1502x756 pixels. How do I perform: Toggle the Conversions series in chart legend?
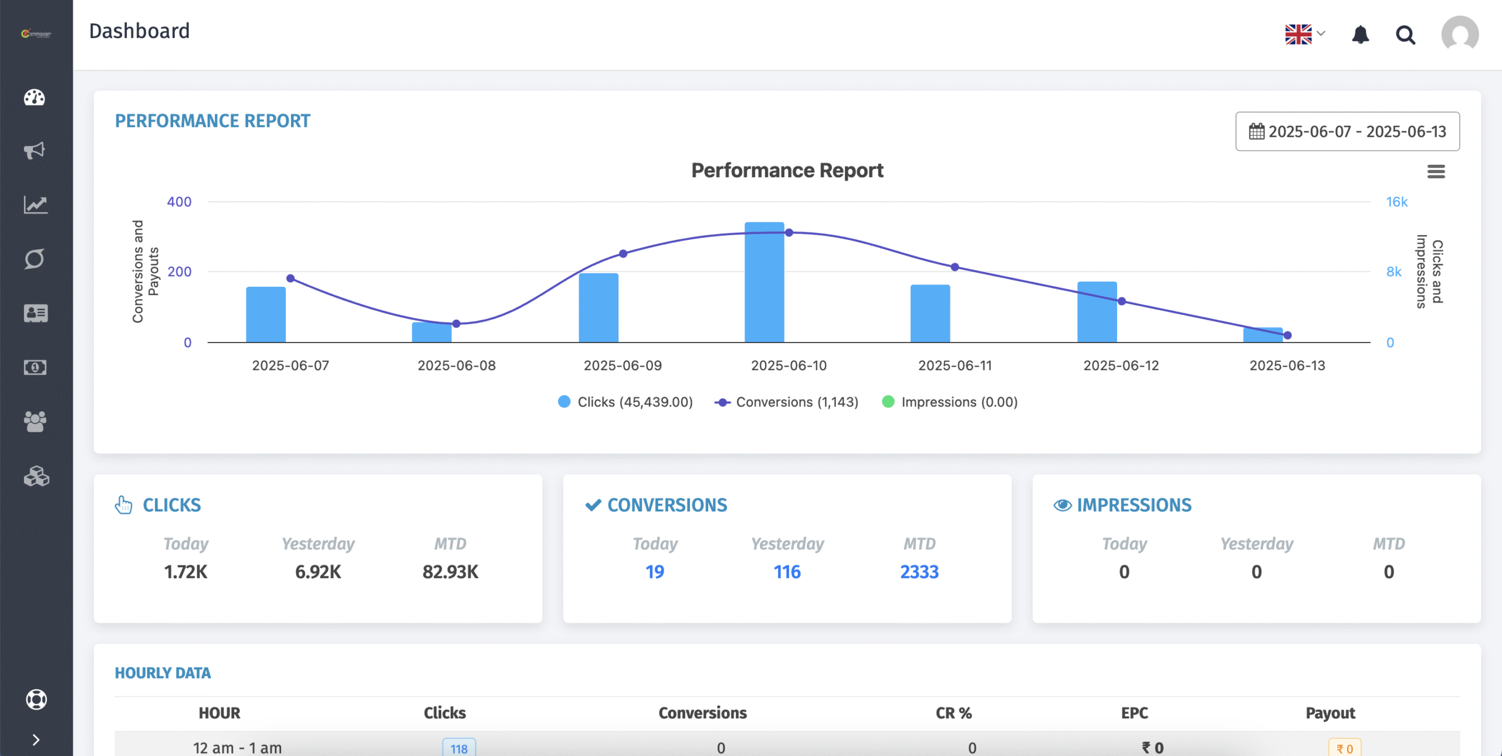[787, 402]
